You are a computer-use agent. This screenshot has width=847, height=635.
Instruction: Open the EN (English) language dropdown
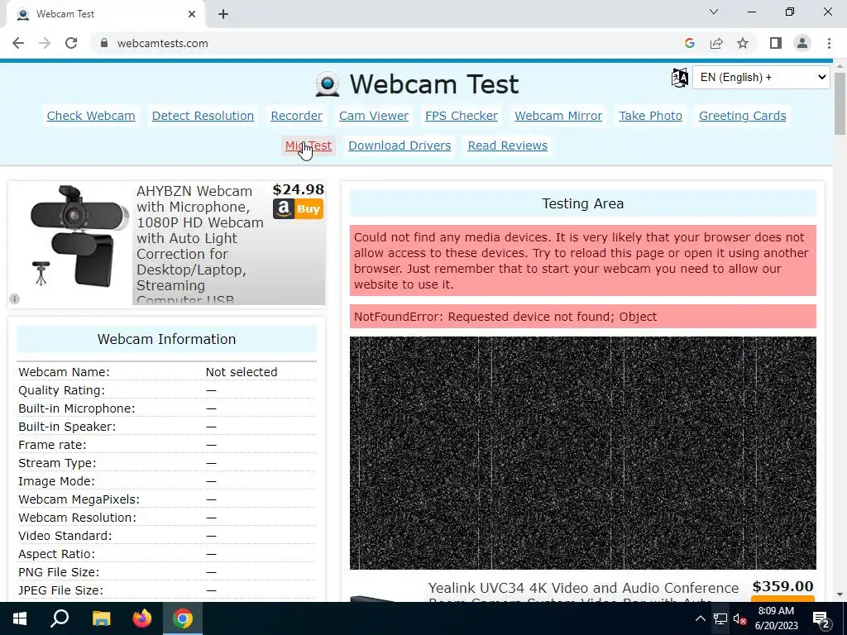pyautogui.click(x=761, y=77)
